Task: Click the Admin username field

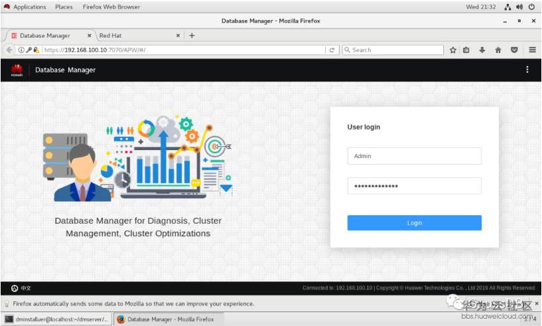Action: coord(414,156)
